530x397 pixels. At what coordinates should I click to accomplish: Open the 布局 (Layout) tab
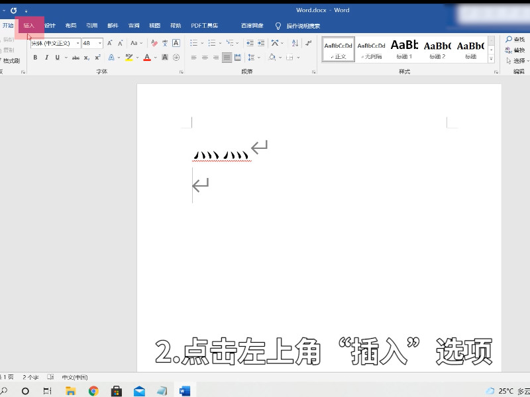pos(71,26)
